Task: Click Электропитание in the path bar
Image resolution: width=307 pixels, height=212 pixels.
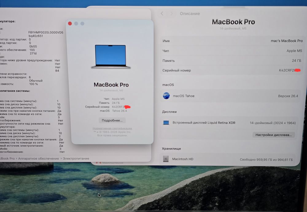Action: point(76,158)
